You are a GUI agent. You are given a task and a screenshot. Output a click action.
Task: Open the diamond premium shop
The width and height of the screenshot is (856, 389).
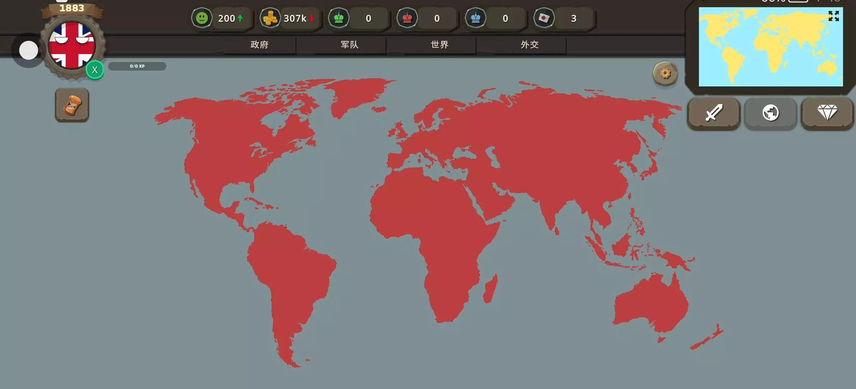click(827, 113)
